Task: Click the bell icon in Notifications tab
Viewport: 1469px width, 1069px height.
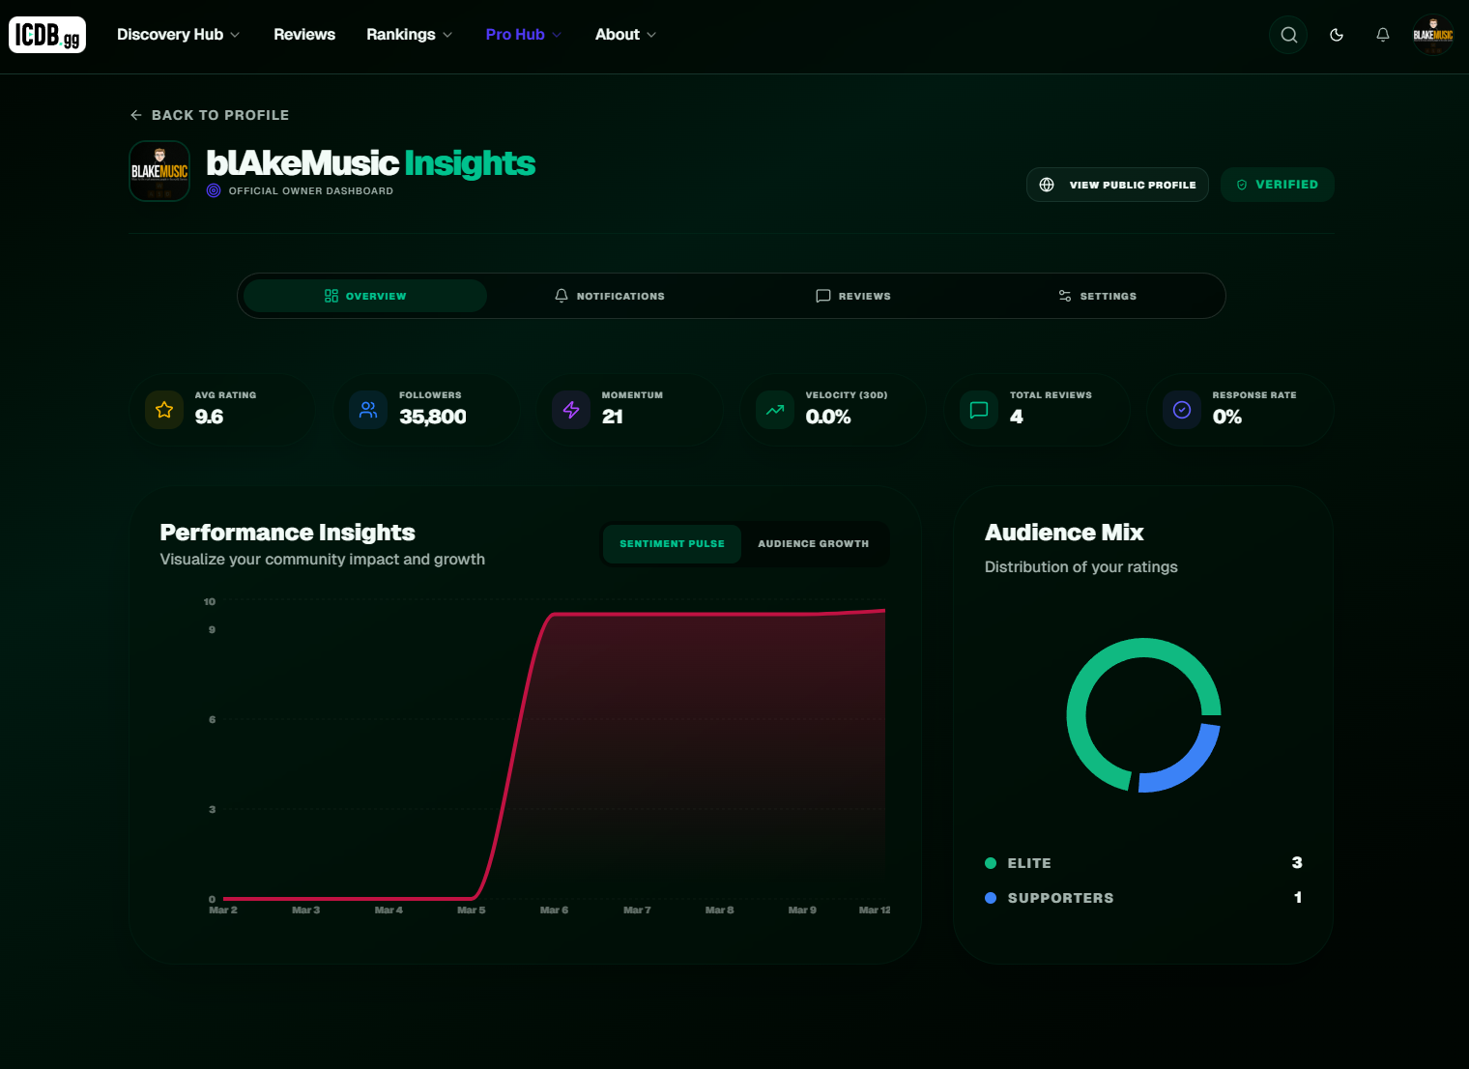Action: point(562,296)
